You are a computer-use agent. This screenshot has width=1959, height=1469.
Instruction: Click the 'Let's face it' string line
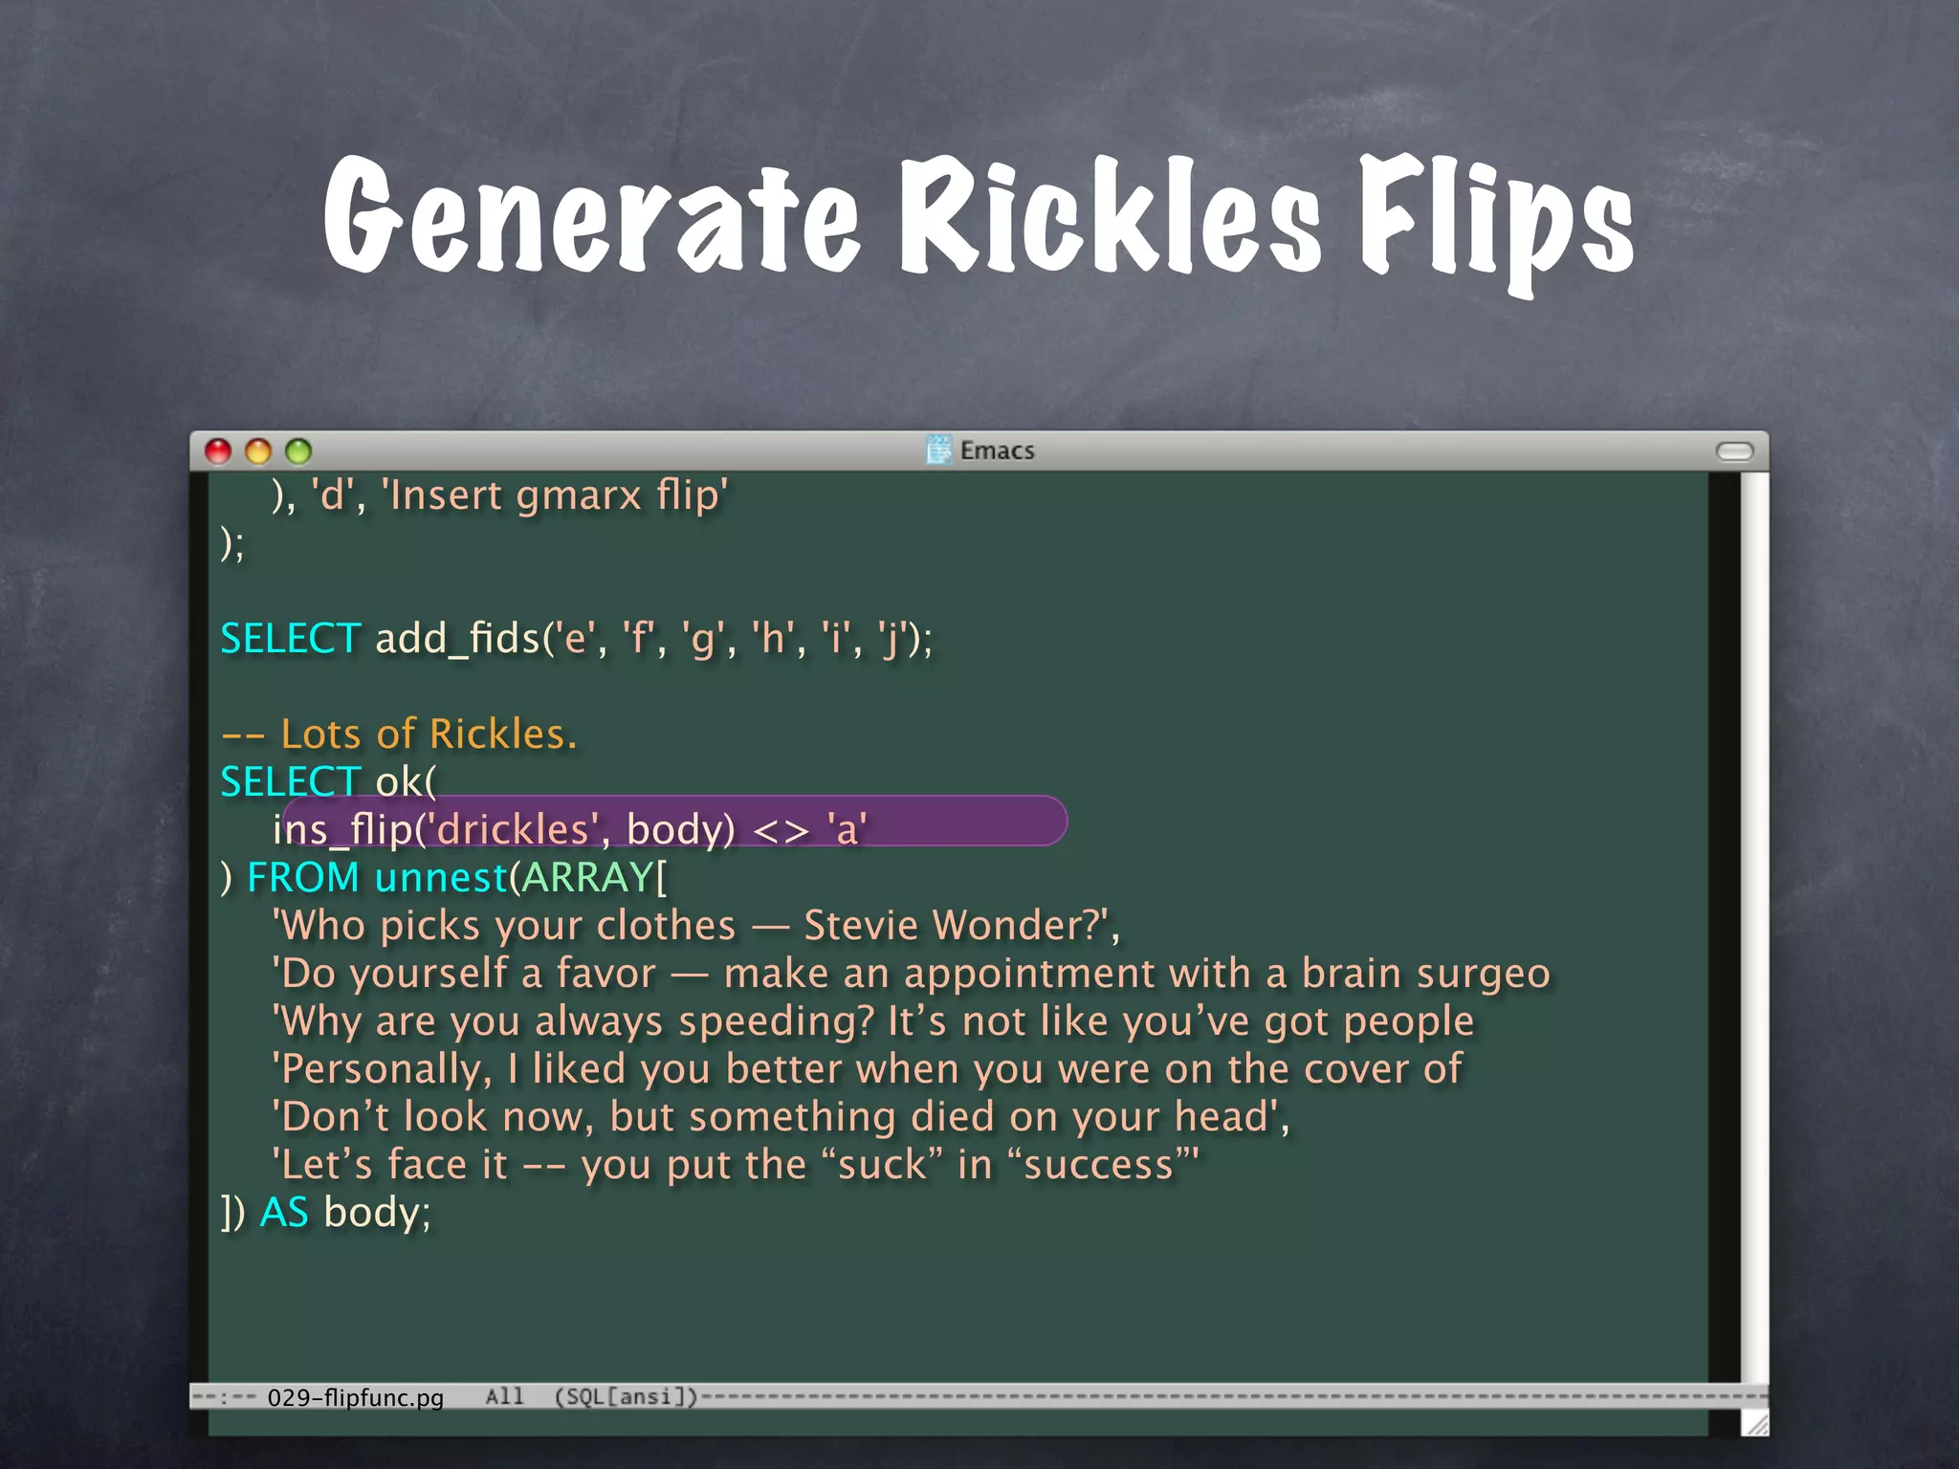pos(736,1164)
